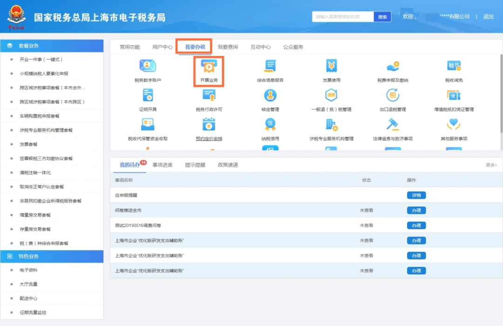503x326 pixels.
Task: Open the 开票业务 icon
Action: tap(209, 68)
